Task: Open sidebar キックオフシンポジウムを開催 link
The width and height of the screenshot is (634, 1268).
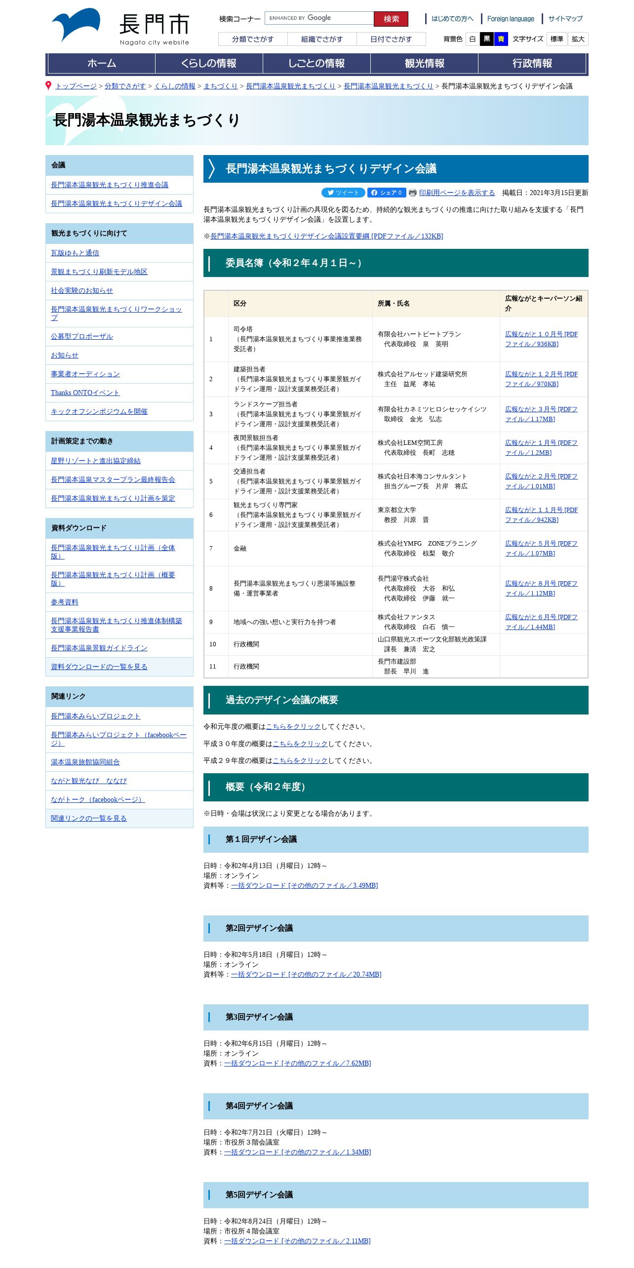Action: 99,411
